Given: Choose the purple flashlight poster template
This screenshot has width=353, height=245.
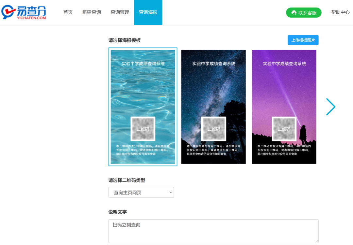Looking at the screenshot, I should coord(284,107).
